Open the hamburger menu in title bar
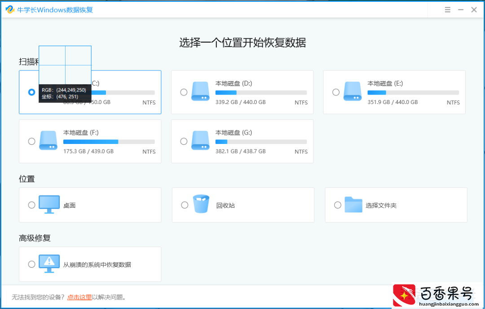 [448, 9]
